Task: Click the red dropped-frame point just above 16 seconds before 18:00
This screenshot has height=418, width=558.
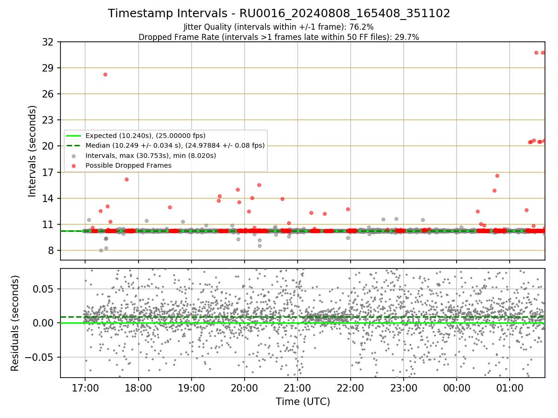Action: 126,179
